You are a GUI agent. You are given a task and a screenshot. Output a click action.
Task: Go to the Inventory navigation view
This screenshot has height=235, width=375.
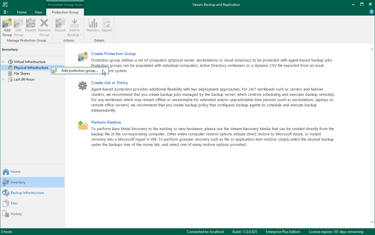(x=32, y=182)
